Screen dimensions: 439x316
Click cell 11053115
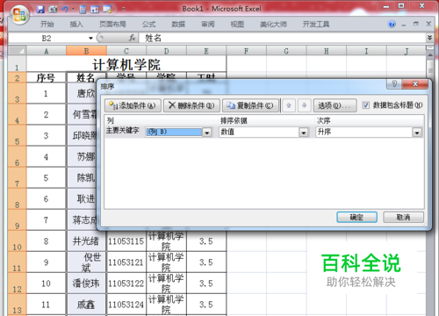126,241
